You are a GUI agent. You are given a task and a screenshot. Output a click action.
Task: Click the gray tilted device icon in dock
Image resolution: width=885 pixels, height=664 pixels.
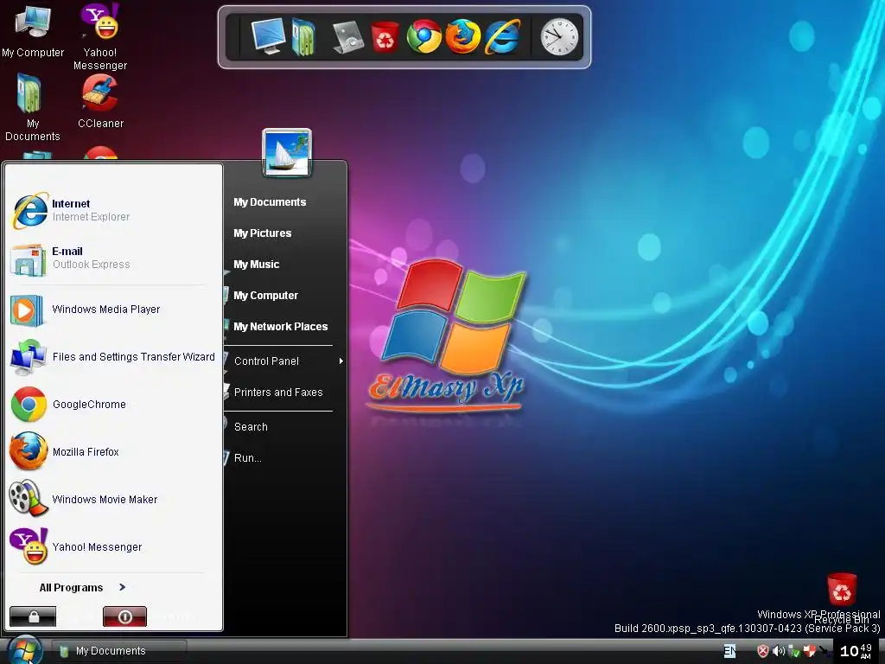point(348,36)
